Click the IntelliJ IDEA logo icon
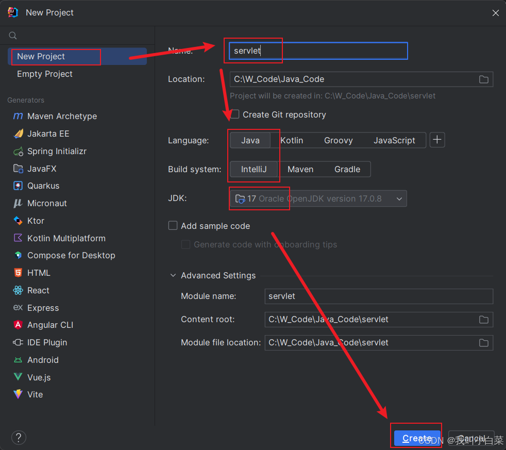Viewport: 506px width, 450px height. pyautogui.click(x=12, y=12)
